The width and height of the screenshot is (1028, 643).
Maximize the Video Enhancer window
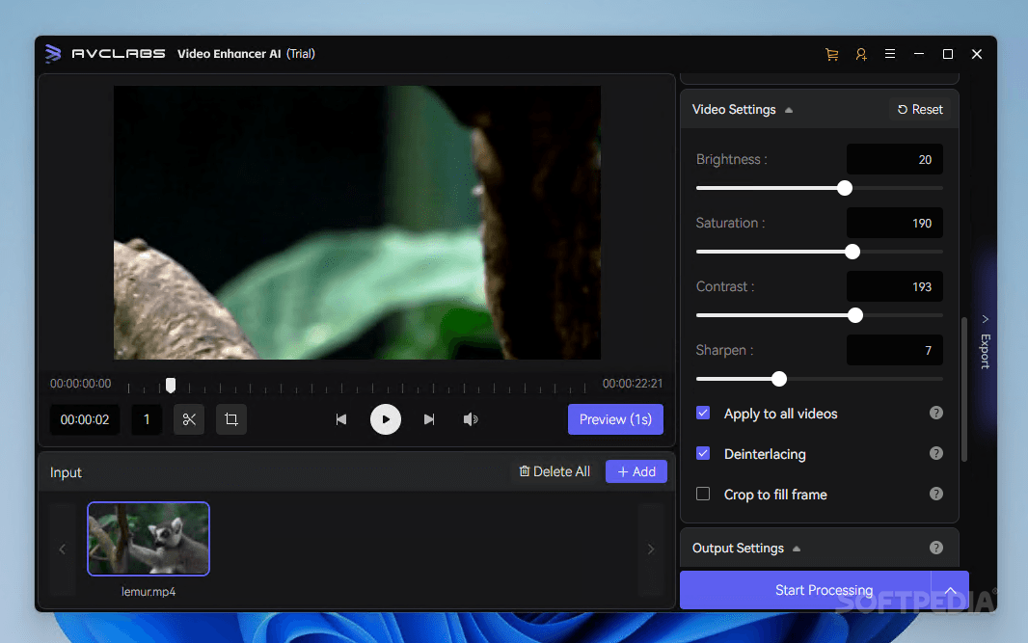click(948, 54)
